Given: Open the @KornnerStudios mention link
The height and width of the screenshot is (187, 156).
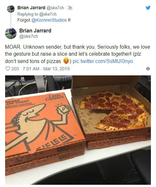Looking at the screenshot, I should pos(49,20).
